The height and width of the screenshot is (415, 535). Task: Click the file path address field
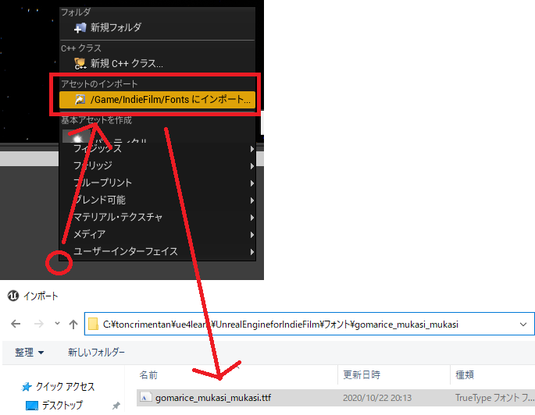[309, 324]
